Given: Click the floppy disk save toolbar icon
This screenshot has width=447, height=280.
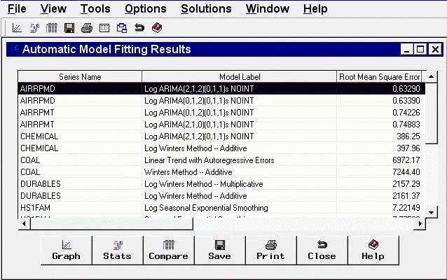Looking at the screenshot, I should pos(69,29).
